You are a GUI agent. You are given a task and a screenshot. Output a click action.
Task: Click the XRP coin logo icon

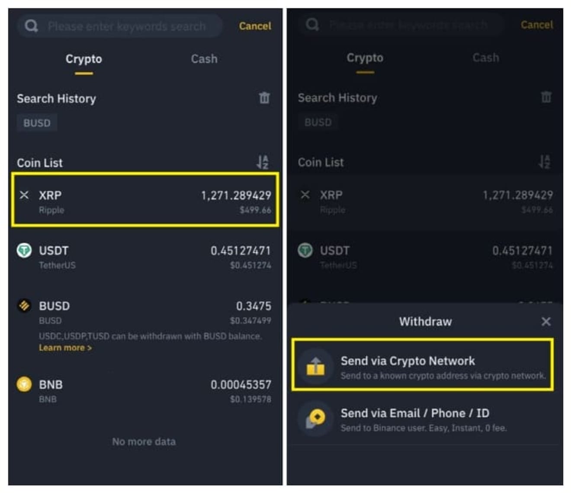click(24, 195)
